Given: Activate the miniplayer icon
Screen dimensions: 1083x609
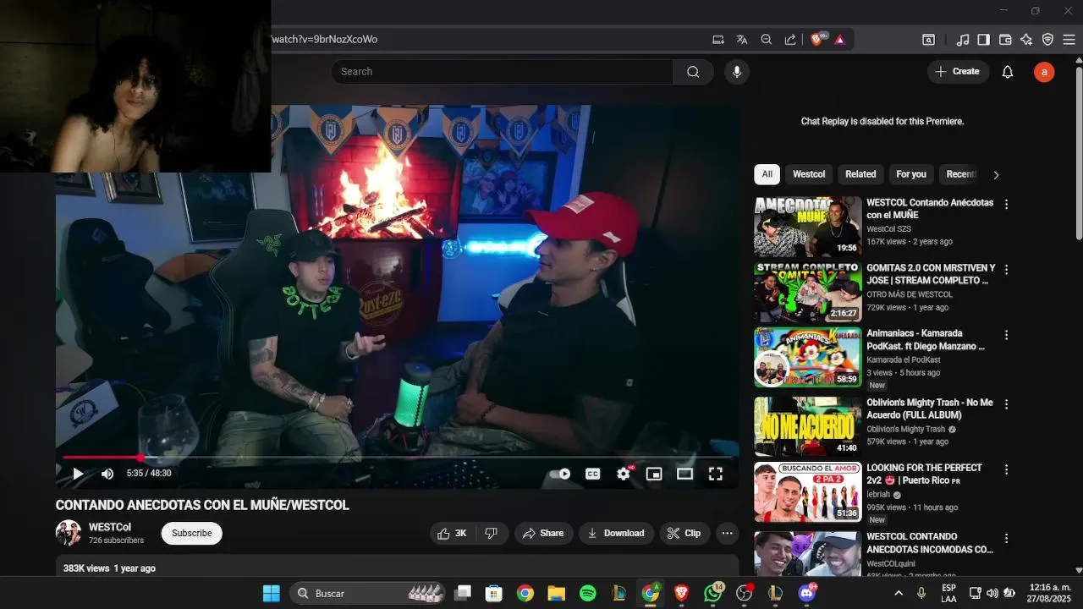Looking at the screenshot, I should tap(654, 474).
